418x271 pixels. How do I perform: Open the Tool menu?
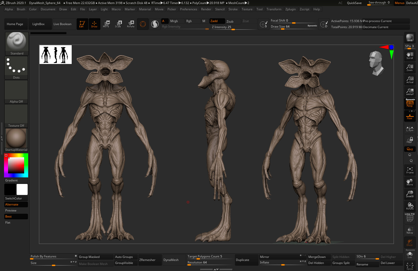[x=259, y=9]
